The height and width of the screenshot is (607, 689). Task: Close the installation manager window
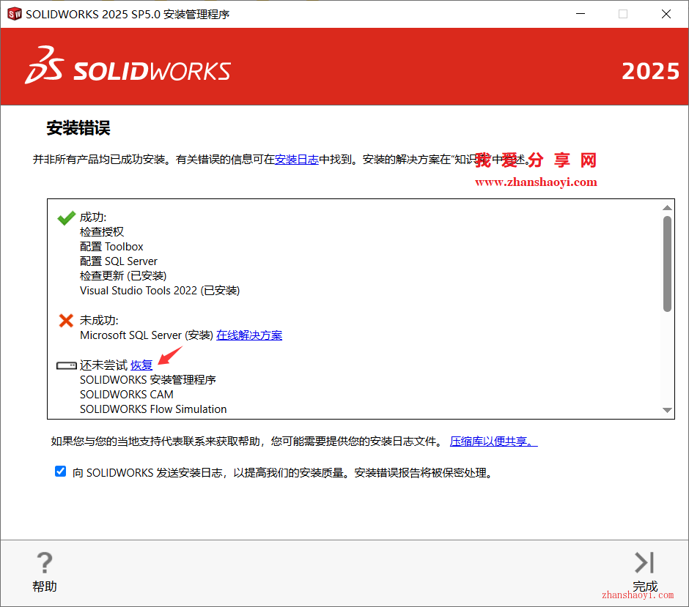(x=666, y=14)
